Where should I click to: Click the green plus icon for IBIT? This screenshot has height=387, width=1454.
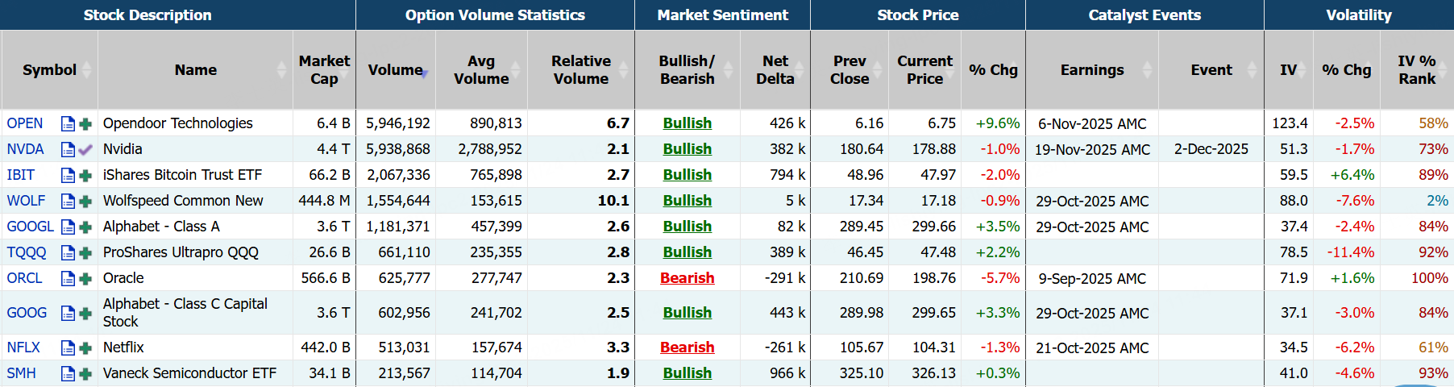85,175
